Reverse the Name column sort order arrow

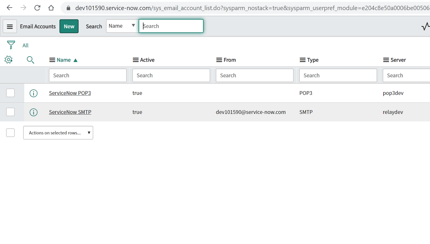click(76, 60)
